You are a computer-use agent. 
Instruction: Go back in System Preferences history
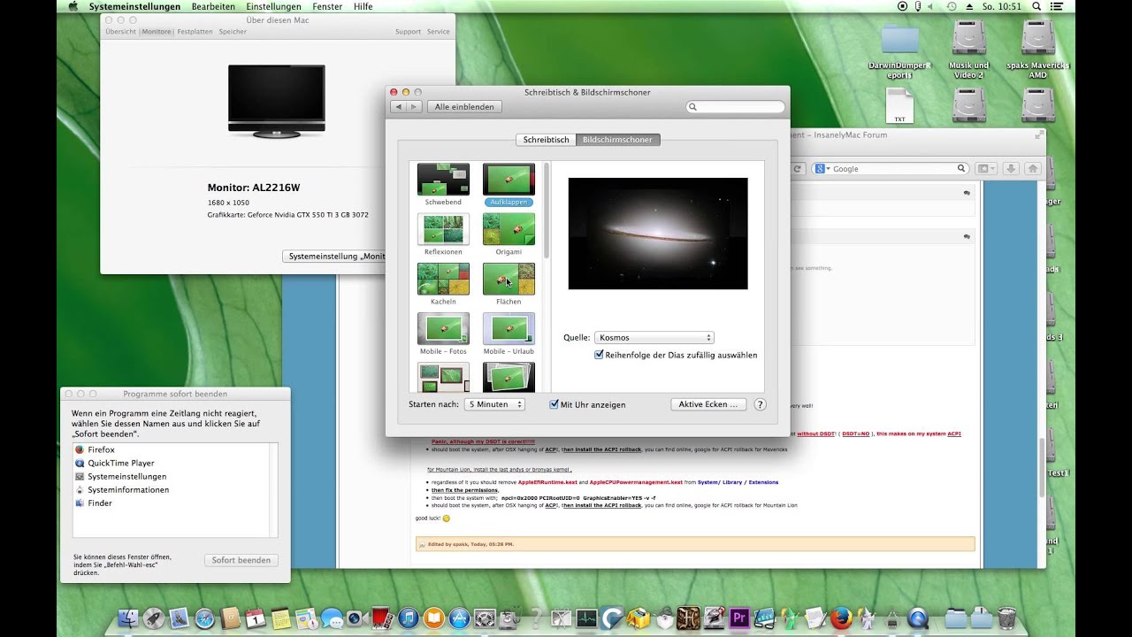tap(398, 106)
